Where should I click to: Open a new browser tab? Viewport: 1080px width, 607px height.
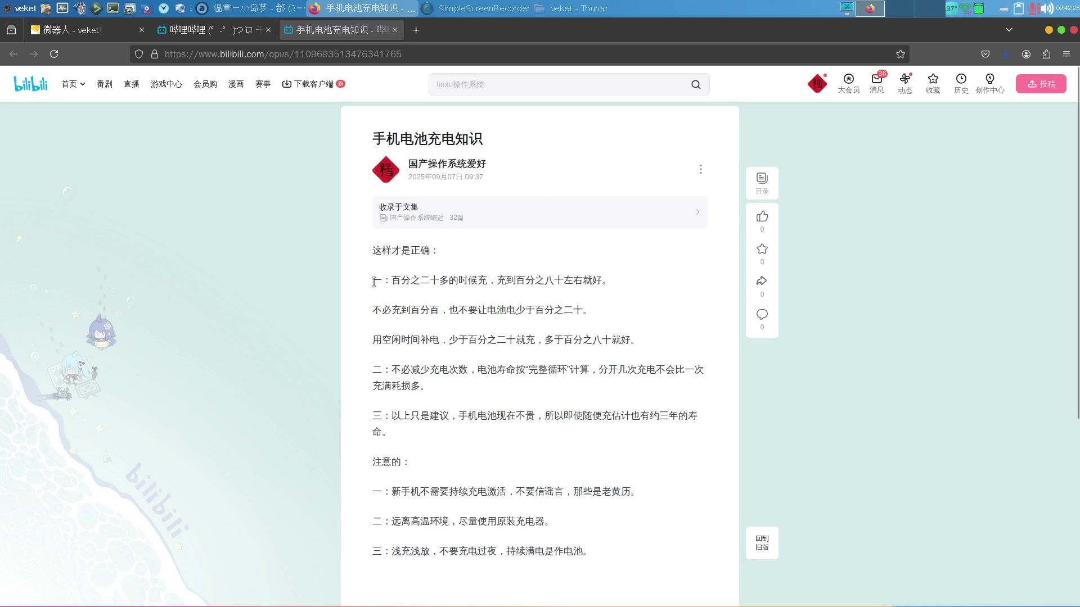[416, 30]
